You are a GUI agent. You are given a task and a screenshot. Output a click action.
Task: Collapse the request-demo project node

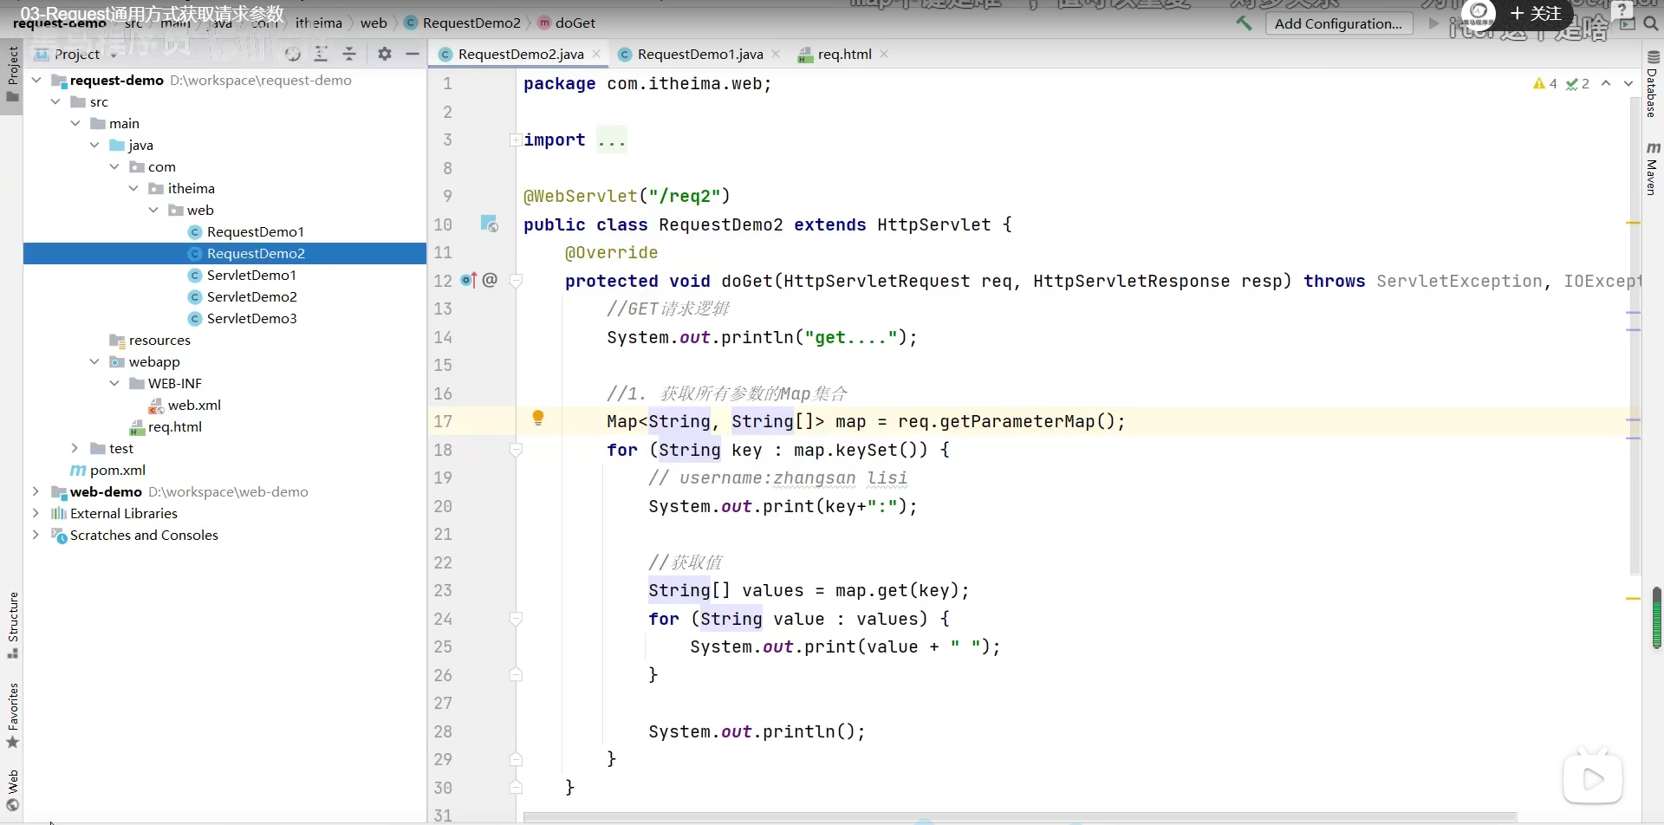pos(36,80)
